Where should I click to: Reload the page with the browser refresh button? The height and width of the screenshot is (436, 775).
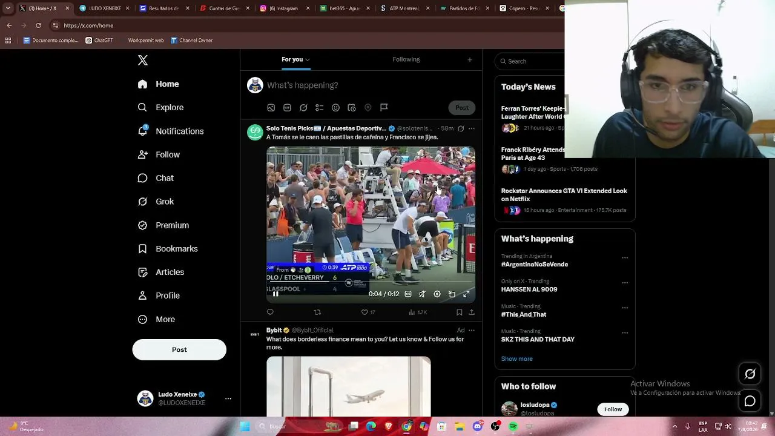click(38, 25)
